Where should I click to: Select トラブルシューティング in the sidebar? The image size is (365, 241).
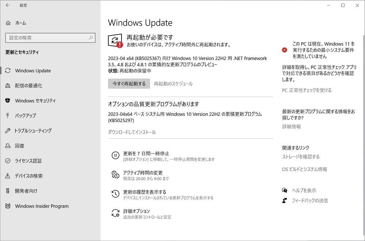pos(33,131)
